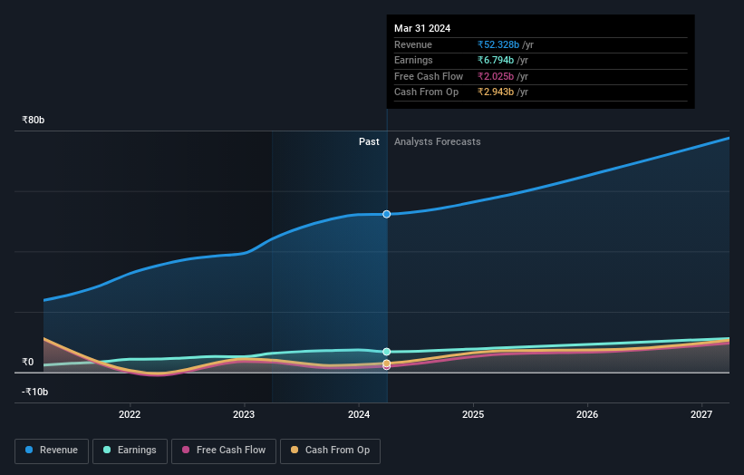Click the orange Cash From Op data marker
This screenshot has height=475, width=744.
click(x=387, y=364)
